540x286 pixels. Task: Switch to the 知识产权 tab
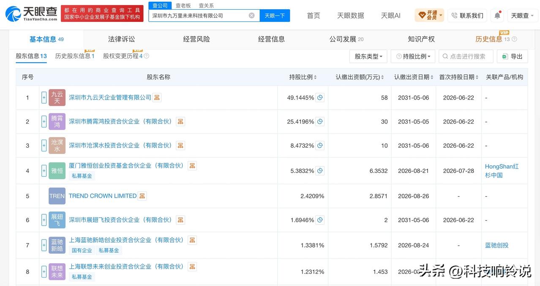pos(421,39)
